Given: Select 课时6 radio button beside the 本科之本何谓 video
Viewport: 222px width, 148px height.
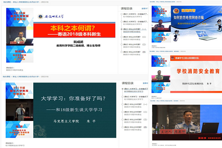Looking at the screenshot, I should click(121, 52).
